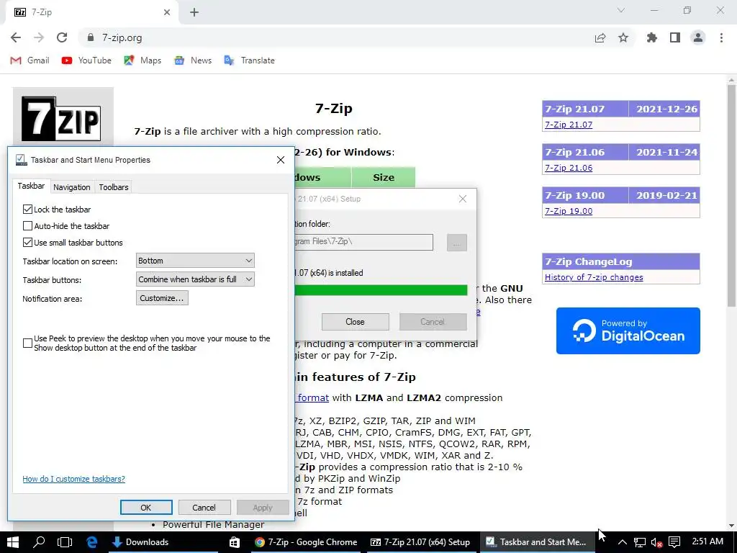
Task: Bookmark this page with the star icon
Action: [623, 37]
